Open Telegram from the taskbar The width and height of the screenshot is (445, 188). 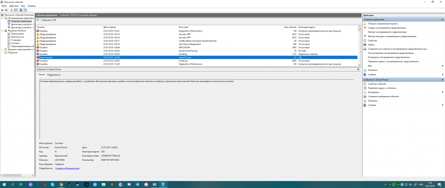click(138, 184)
